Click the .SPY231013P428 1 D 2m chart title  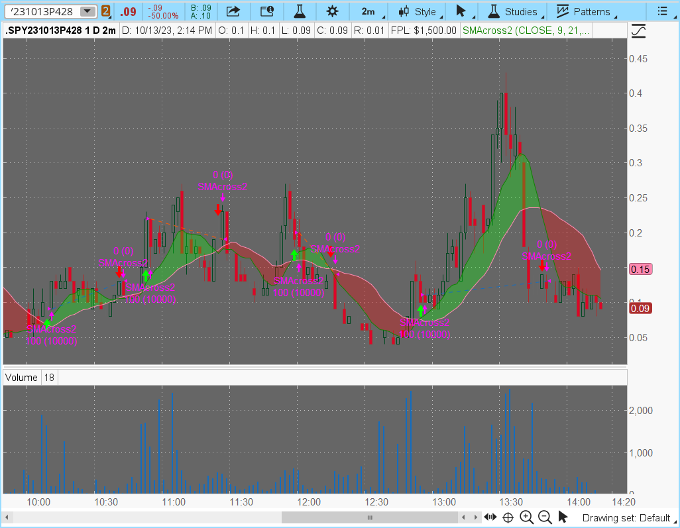point(61,30)
